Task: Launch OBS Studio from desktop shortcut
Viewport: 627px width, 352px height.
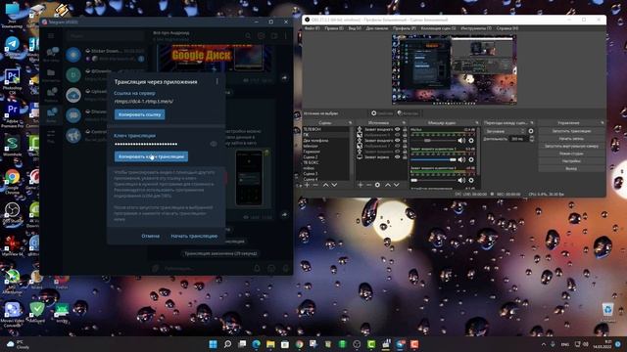Action: (x=13, y=213)
